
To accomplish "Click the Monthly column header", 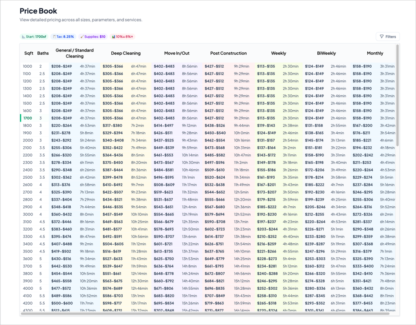I will click(375, 53).
